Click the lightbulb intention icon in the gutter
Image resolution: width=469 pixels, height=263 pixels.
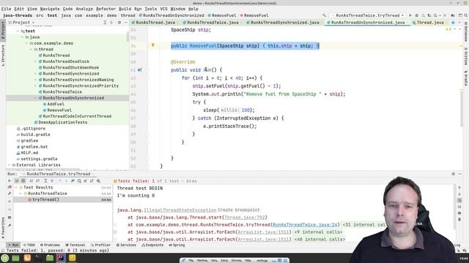click(153, 45)
